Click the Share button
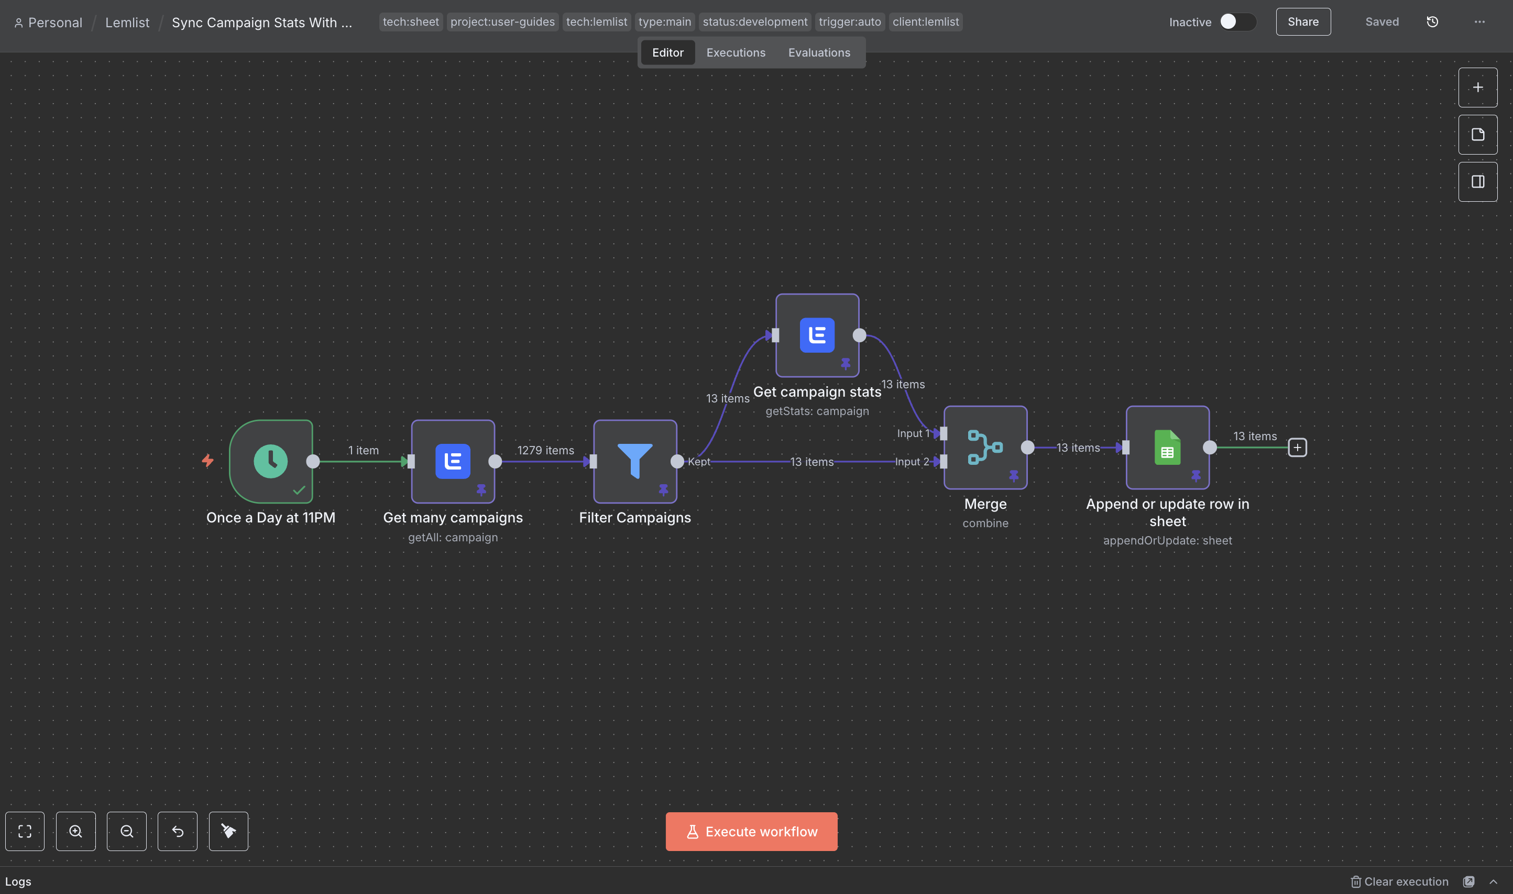This screenshot has height=894, width=1513. (x=1303, y=21)
